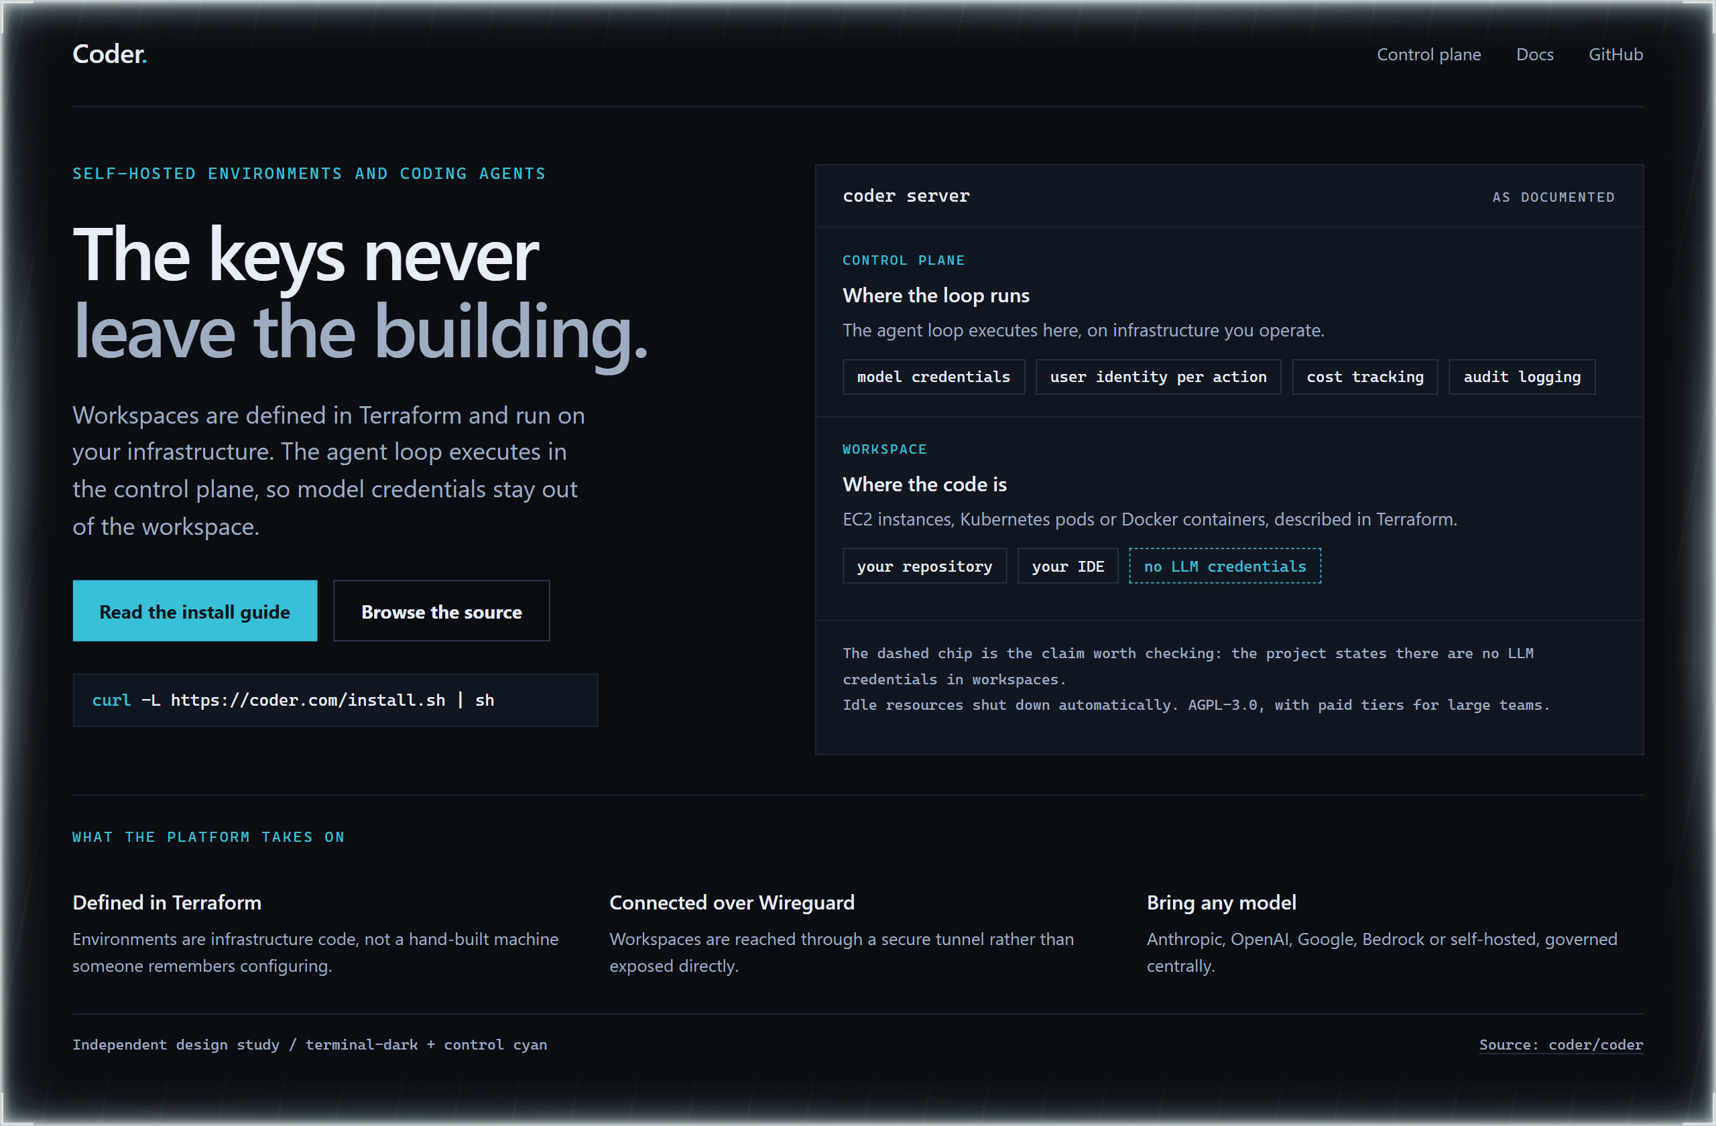Select the curl install command box
This screenshot has width=1716, height=1126.
click(335, 700)
